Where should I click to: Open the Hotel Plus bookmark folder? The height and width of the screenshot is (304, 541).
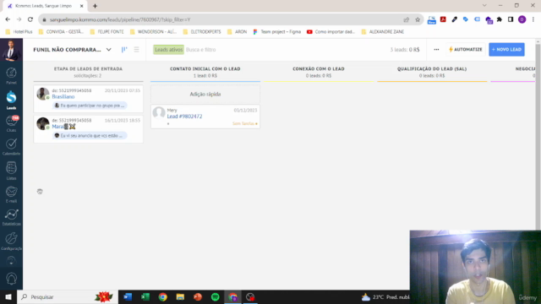19,32
